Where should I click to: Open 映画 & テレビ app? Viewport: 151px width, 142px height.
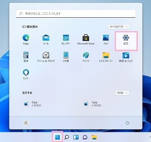tap(126, 57)
